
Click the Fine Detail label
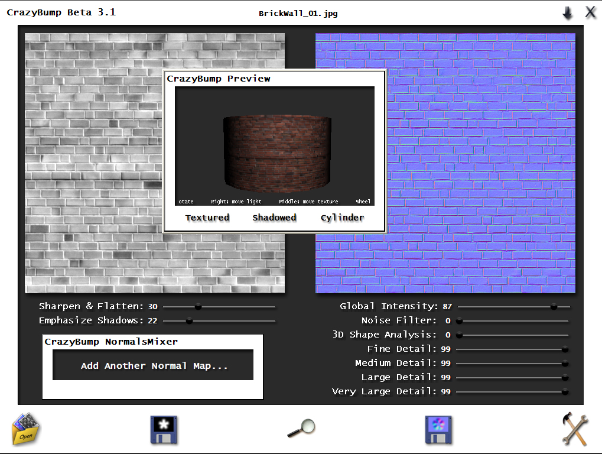pos(402,349)
